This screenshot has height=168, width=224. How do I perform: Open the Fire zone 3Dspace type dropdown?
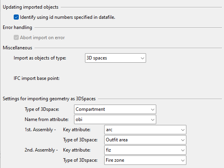point(145,160)
